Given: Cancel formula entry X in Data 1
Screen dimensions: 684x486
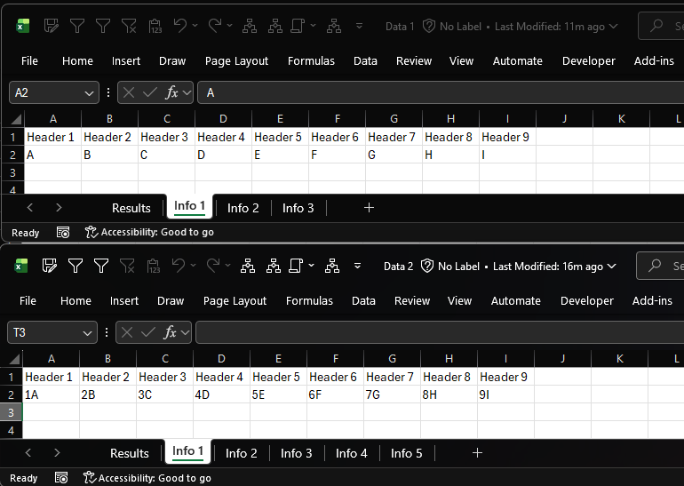Looking at the screenshot, I should [128, 92].
